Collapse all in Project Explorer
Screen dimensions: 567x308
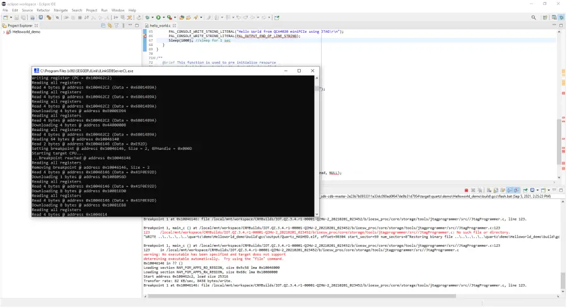click(x=103, y=26)
